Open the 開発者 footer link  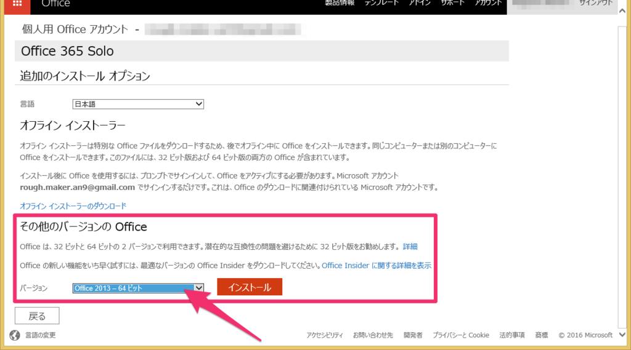[413, 335]
